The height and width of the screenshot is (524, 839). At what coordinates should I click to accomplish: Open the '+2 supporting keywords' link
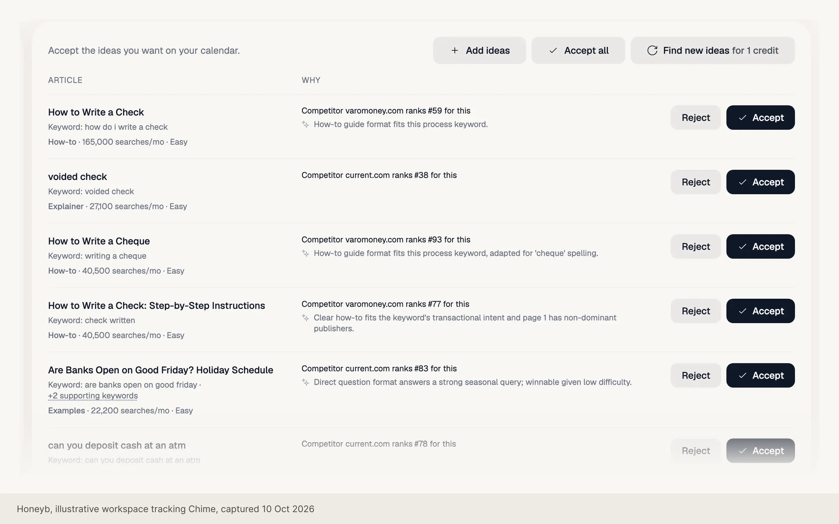(x=93, y=396)
